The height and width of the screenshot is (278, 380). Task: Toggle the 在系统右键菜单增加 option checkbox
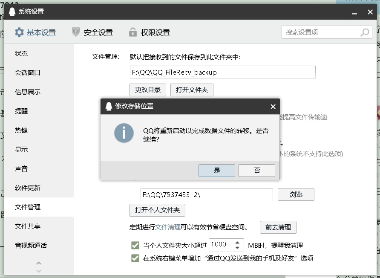(x=135, y=258)
